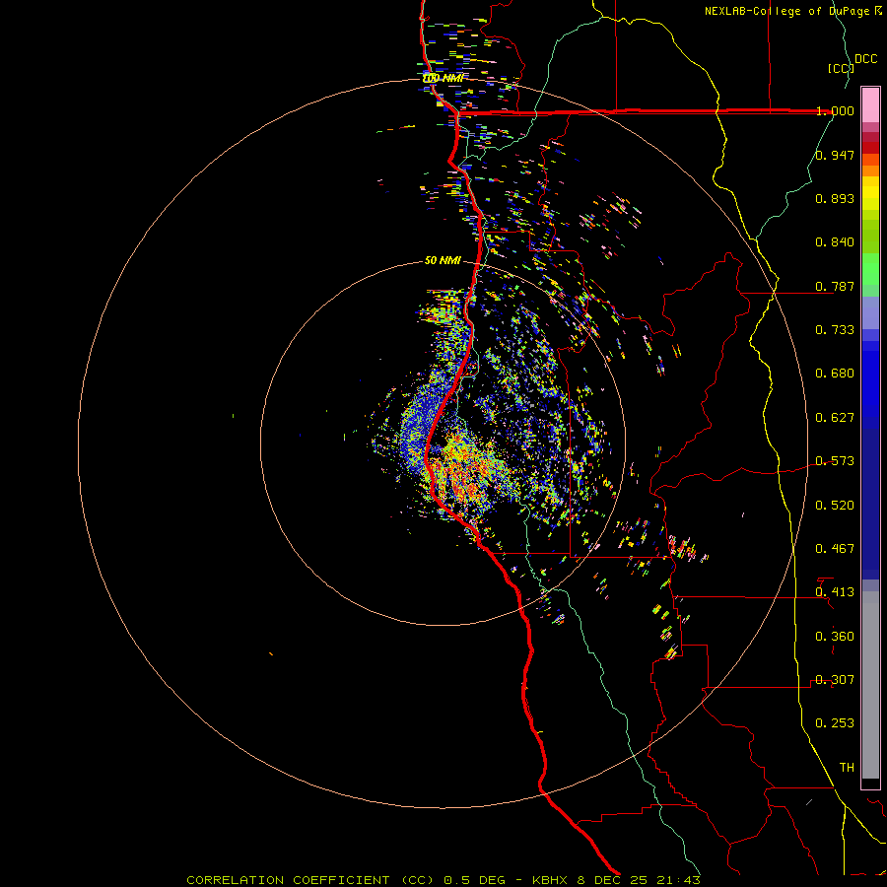Click the 0.5 DEG elevation text
The width and height of the screenshot is (887, 887).
pyautogui.click(x=474, y=880)
